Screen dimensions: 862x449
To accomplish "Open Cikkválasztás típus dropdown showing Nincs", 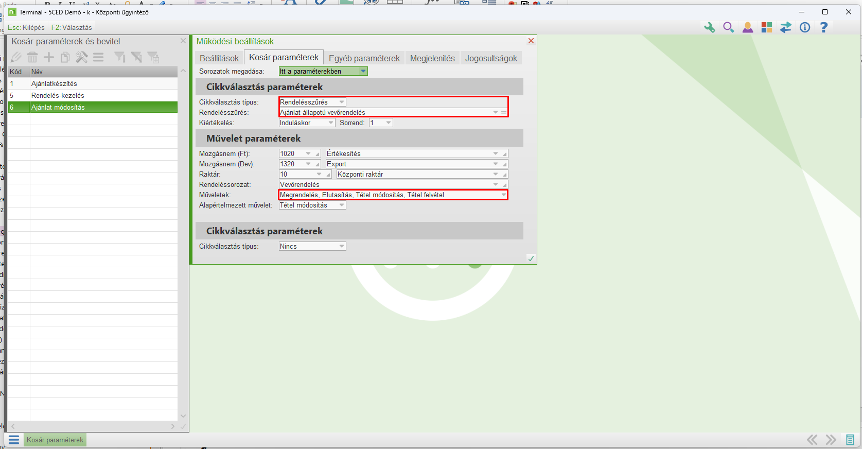I will point(342,246).
